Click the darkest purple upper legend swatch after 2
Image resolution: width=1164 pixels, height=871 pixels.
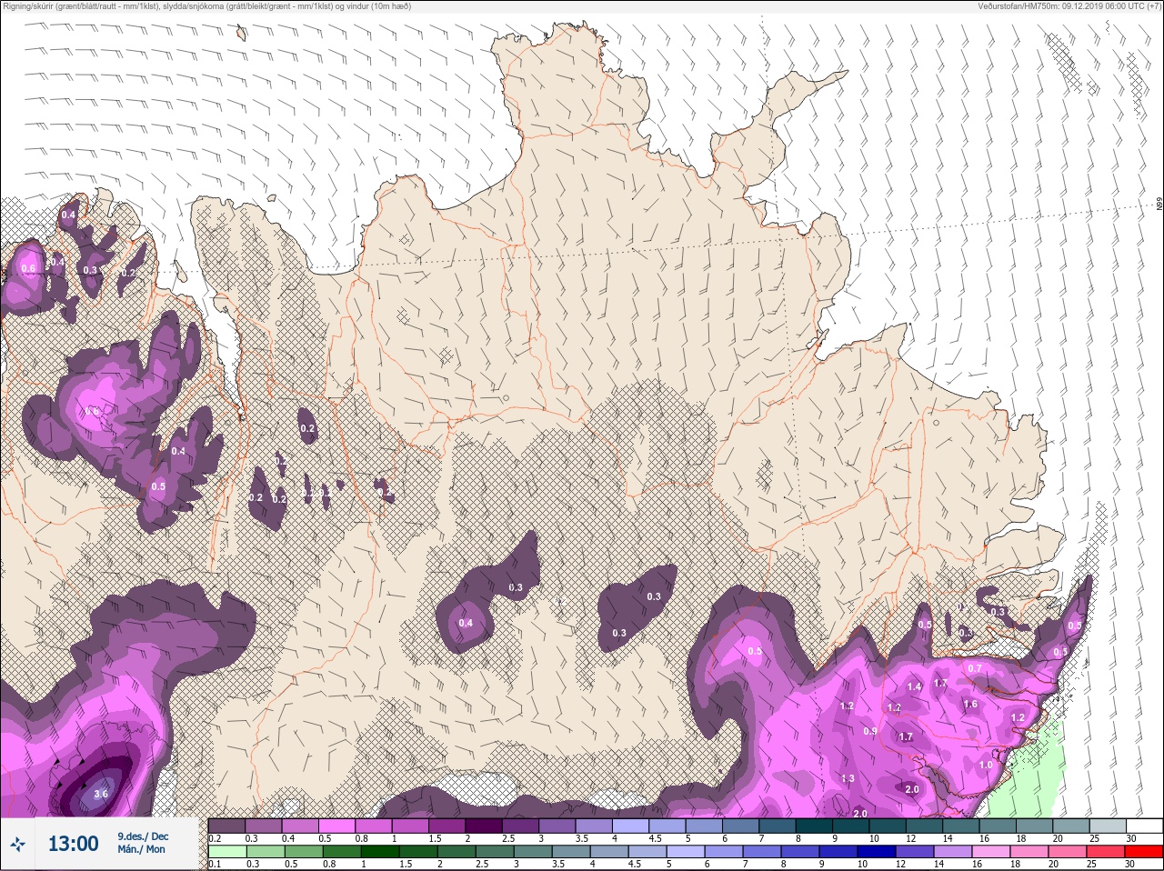(x=484, y=826)
